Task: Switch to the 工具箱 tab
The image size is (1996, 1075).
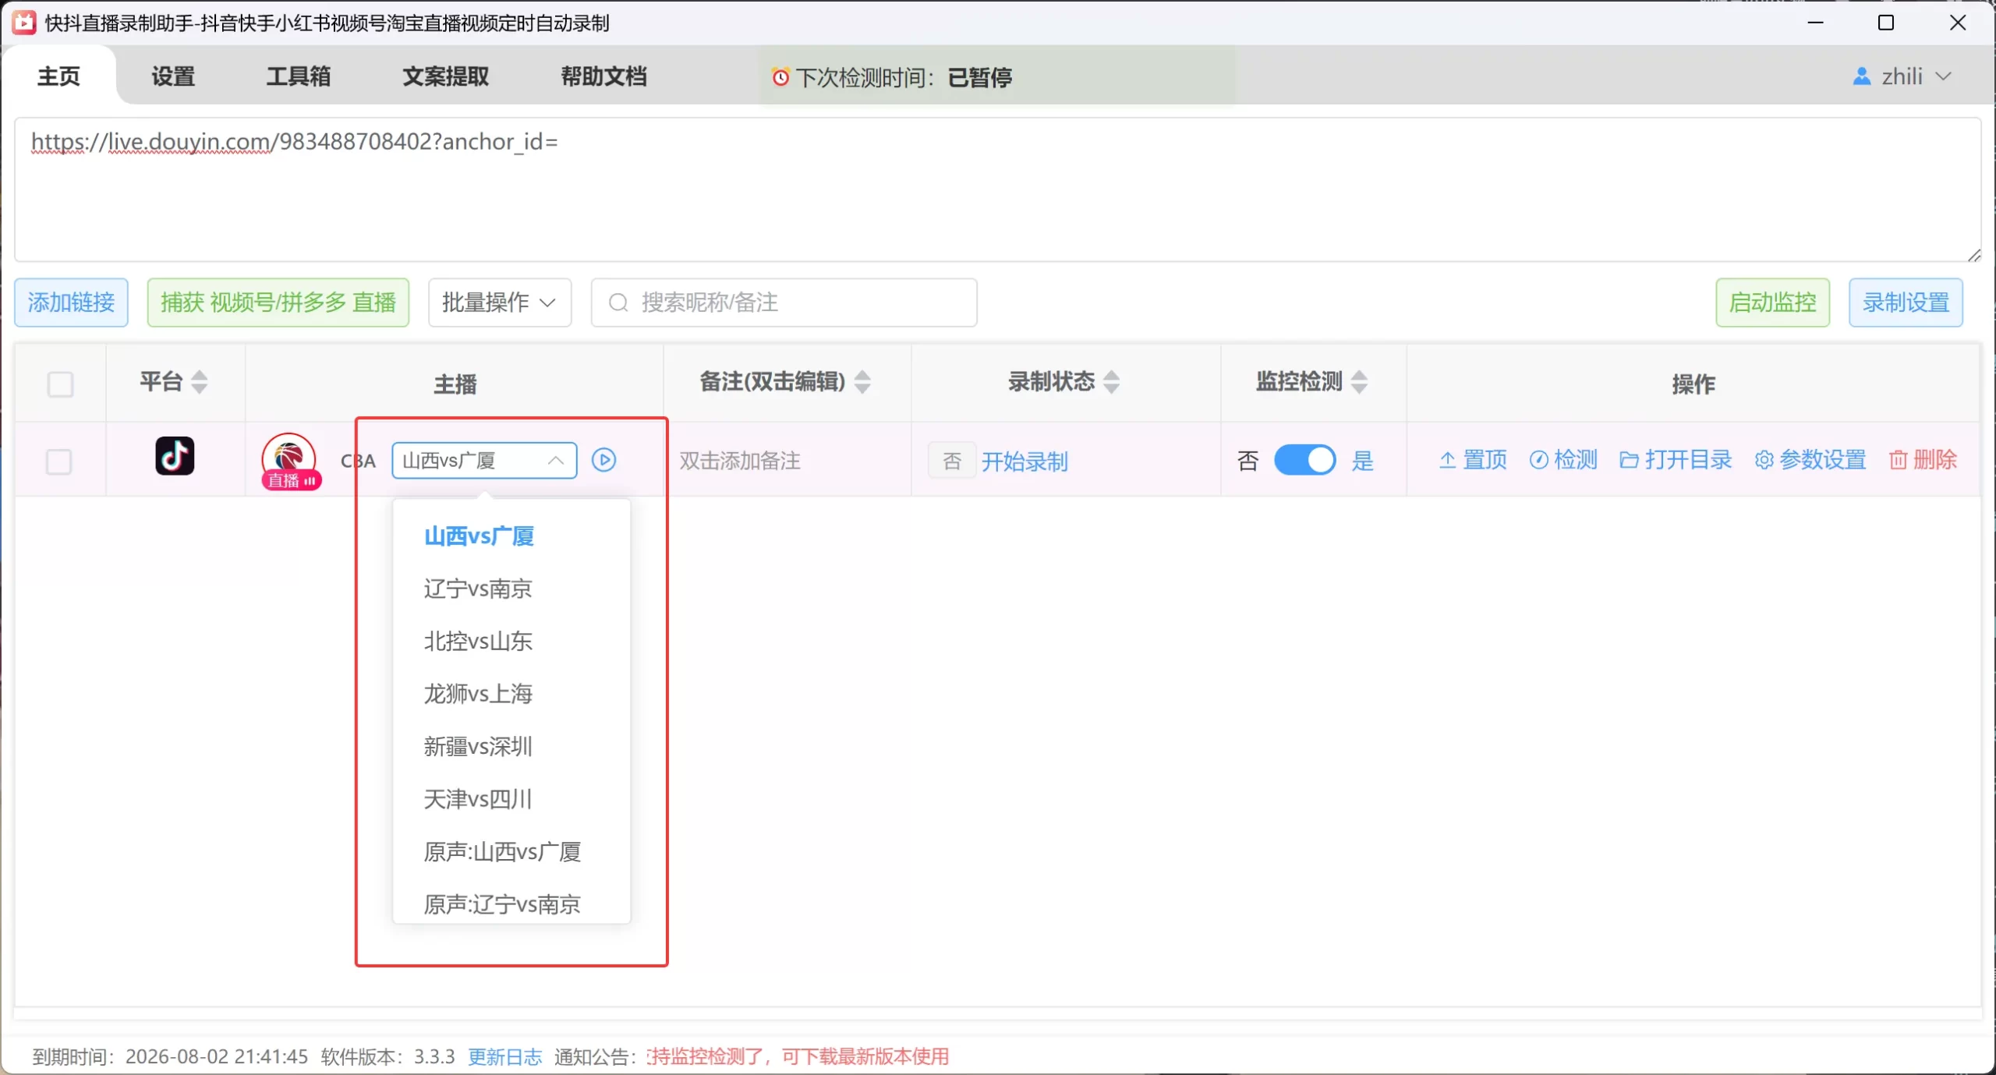Action: 299,76
